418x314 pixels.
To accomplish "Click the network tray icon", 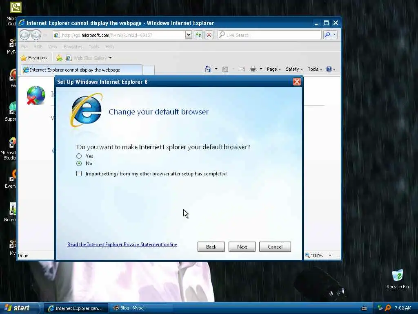I will [x=380, y=308].
